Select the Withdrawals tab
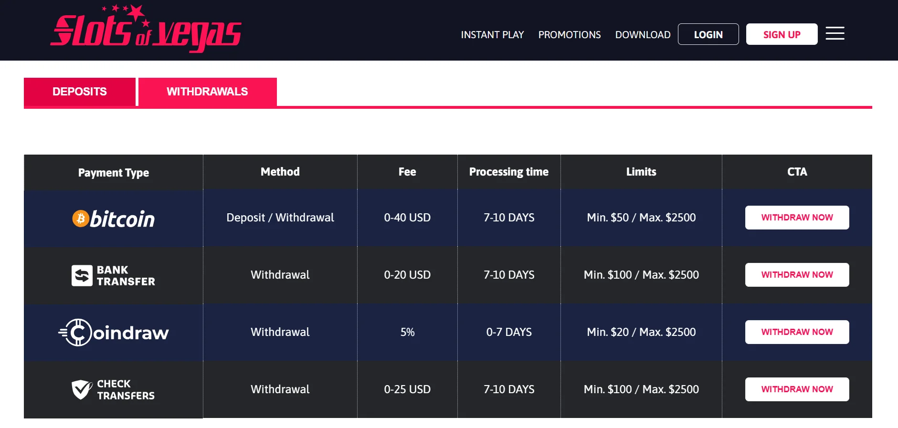Viewport: 898px width, 428px height. tap(207, 92)
